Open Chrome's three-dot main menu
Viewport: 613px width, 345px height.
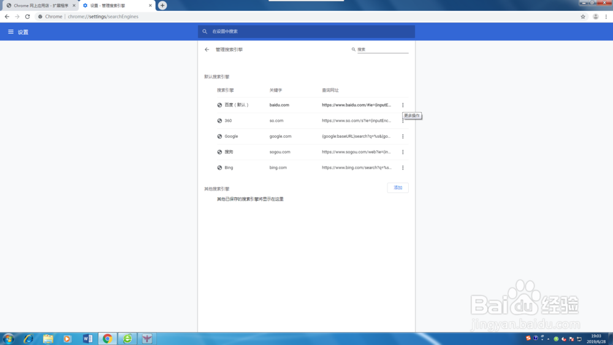606,17
